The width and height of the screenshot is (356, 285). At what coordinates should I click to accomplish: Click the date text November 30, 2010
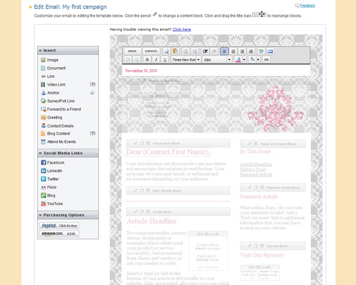(141, 71)
